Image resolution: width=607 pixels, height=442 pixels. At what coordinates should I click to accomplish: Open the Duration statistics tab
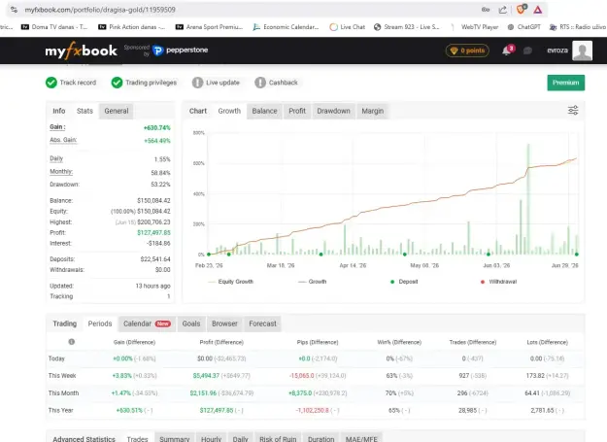[320, 438]
